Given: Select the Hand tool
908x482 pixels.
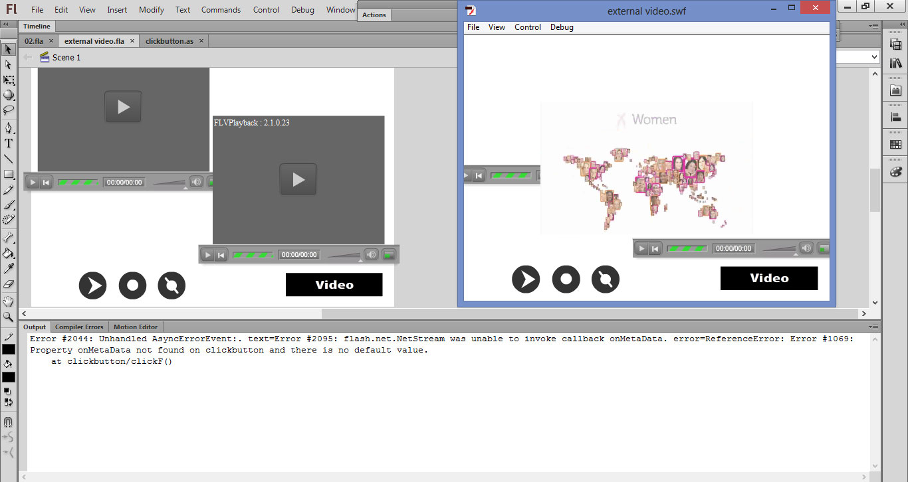Looking at the screenshot, I should 9,301.
